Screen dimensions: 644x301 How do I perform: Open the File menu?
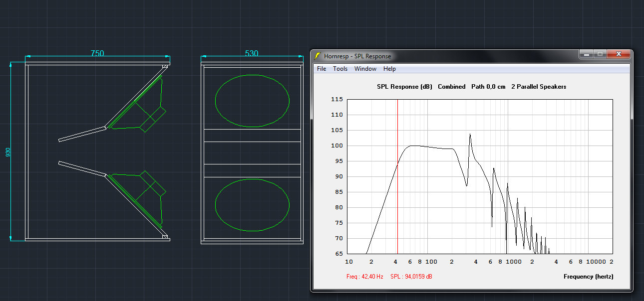[322, 69]
